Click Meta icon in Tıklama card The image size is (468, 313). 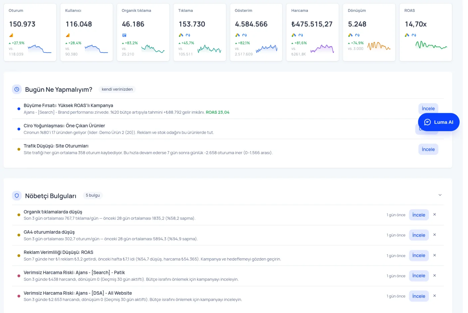coord(188,35)
